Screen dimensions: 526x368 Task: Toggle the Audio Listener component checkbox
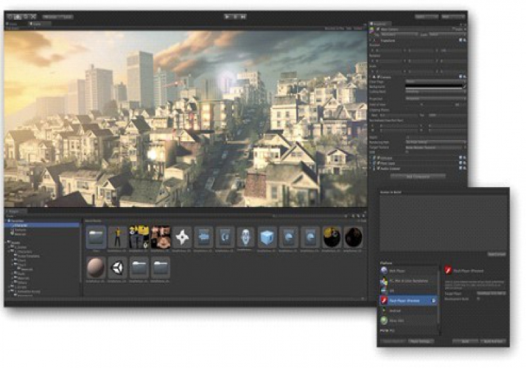click(x=379, y=168)
